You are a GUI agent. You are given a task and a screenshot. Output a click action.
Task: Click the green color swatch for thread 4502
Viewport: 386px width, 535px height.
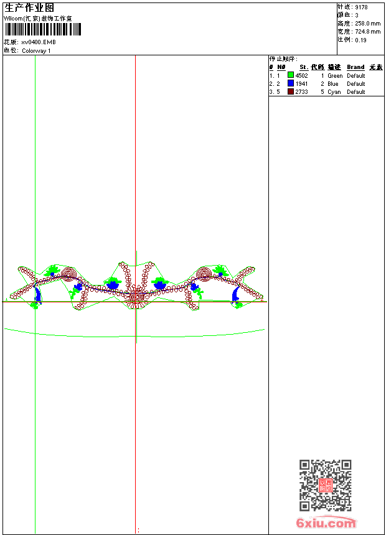point(291,75)
